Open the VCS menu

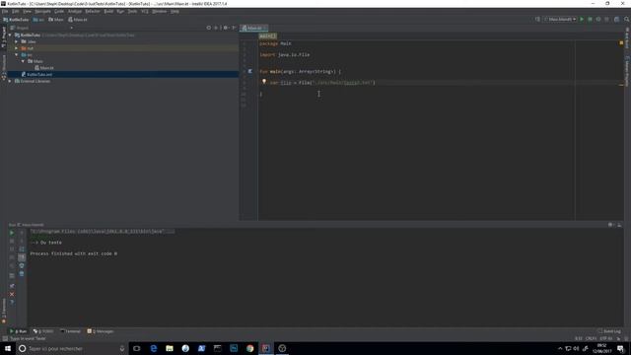145,11
